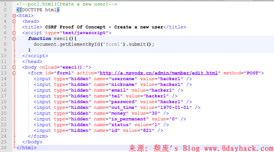Click the closing script tag
The width and height of the screenshot is (274, 152).
point(35,56)
